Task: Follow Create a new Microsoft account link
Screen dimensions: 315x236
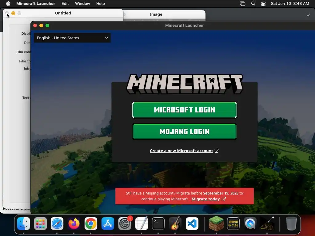Action: (x=181, y=151)
